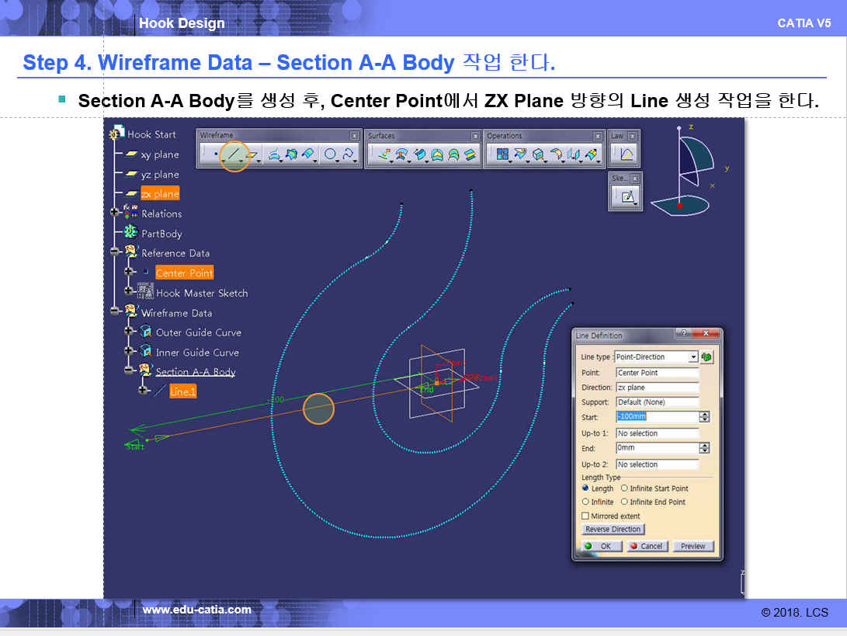Click the first icon in Operations toolbar
Image resolution: width=847 pixels, height=636 pixels.
[x=502, y=155]
